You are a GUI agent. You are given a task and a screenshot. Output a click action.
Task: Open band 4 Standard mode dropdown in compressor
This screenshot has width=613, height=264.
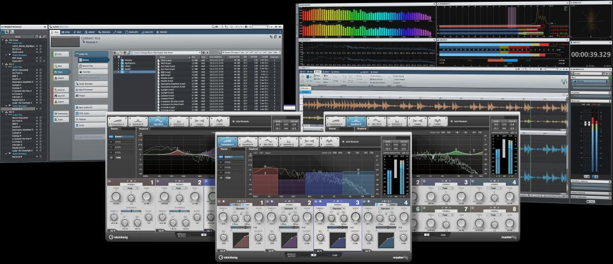386,208
